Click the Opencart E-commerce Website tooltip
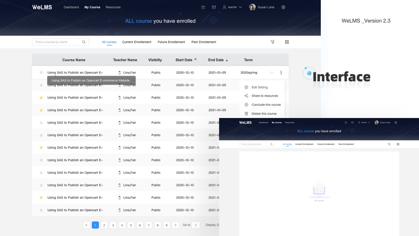419x236 pixels. [91, 80]
